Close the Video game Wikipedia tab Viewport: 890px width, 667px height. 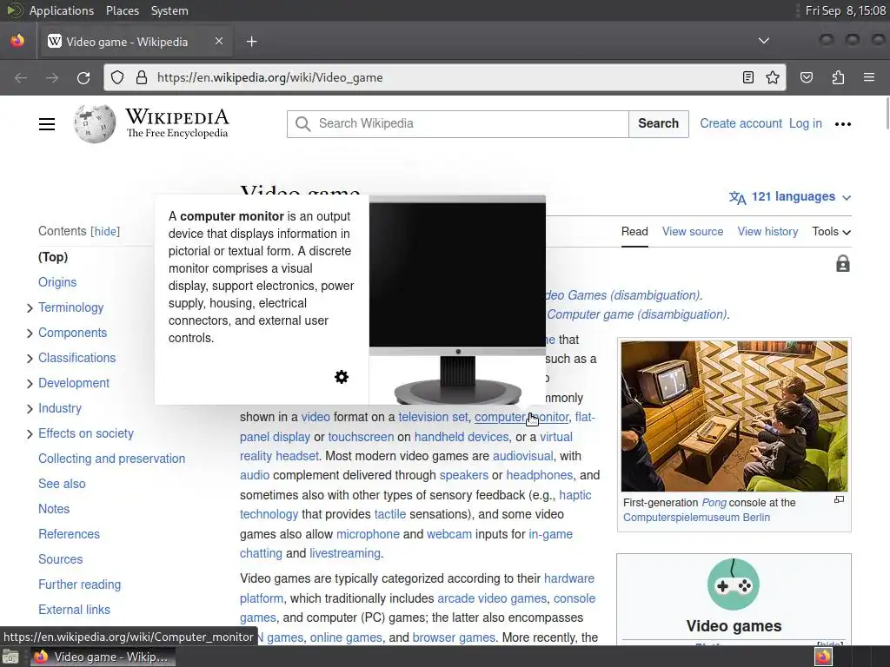[x=219, y=41]
